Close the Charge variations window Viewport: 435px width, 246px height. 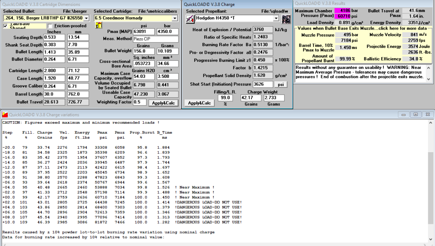pos(428,114)
